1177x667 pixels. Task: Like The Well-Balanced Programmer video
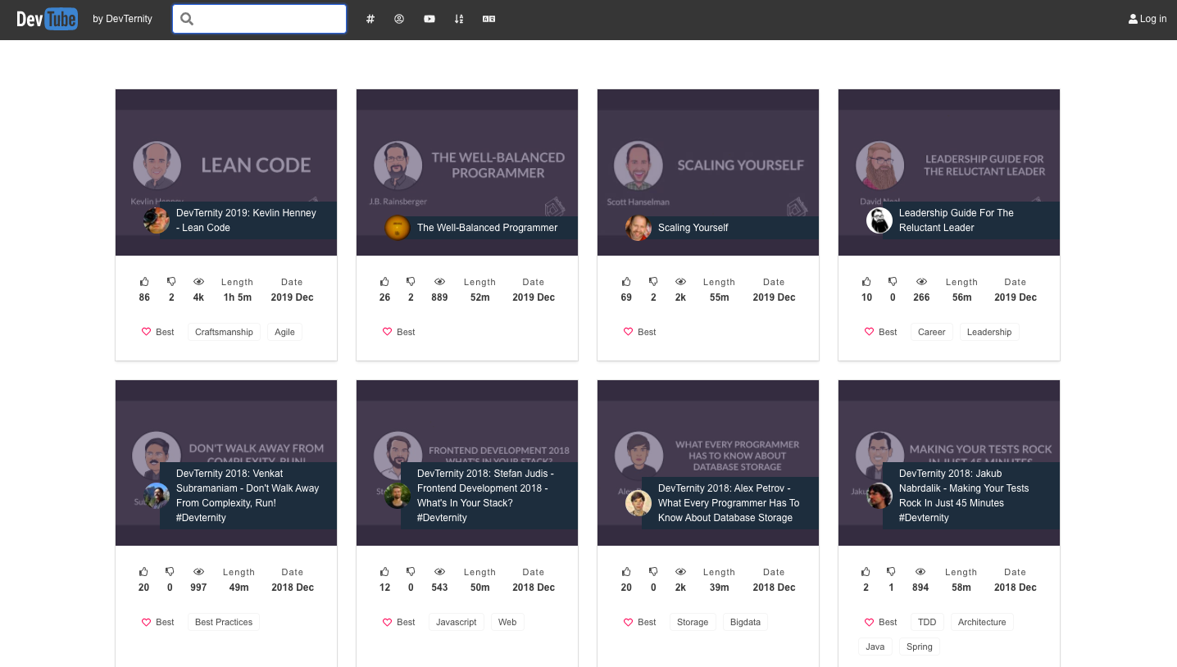pos(384,282)
